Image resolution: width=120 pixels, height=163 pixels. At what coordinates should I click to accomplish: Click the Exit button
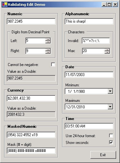pyautogui.click(x=103, y=155)
